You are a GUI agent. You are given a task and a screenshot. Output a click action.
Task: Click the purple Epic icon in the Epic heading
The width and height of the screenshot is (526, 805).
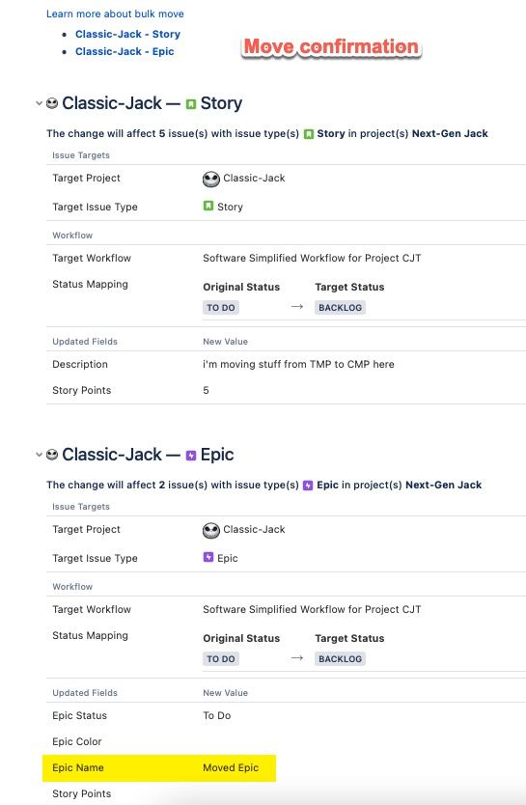coord(191,456)
